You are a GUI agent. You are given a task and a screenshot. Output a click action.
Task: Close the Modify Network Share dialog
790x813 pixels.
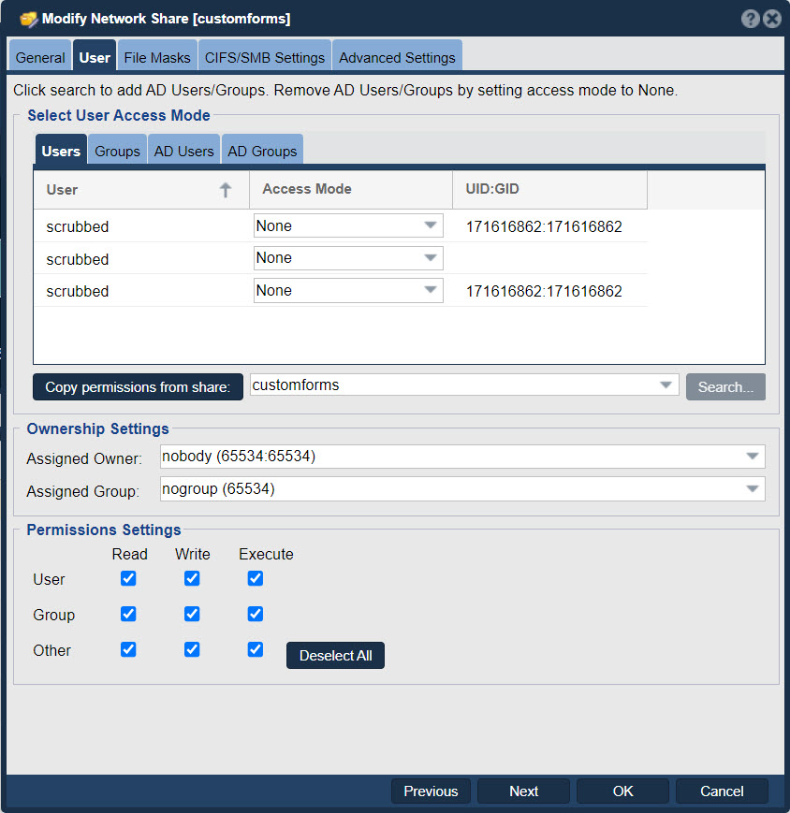click(772, 20)
